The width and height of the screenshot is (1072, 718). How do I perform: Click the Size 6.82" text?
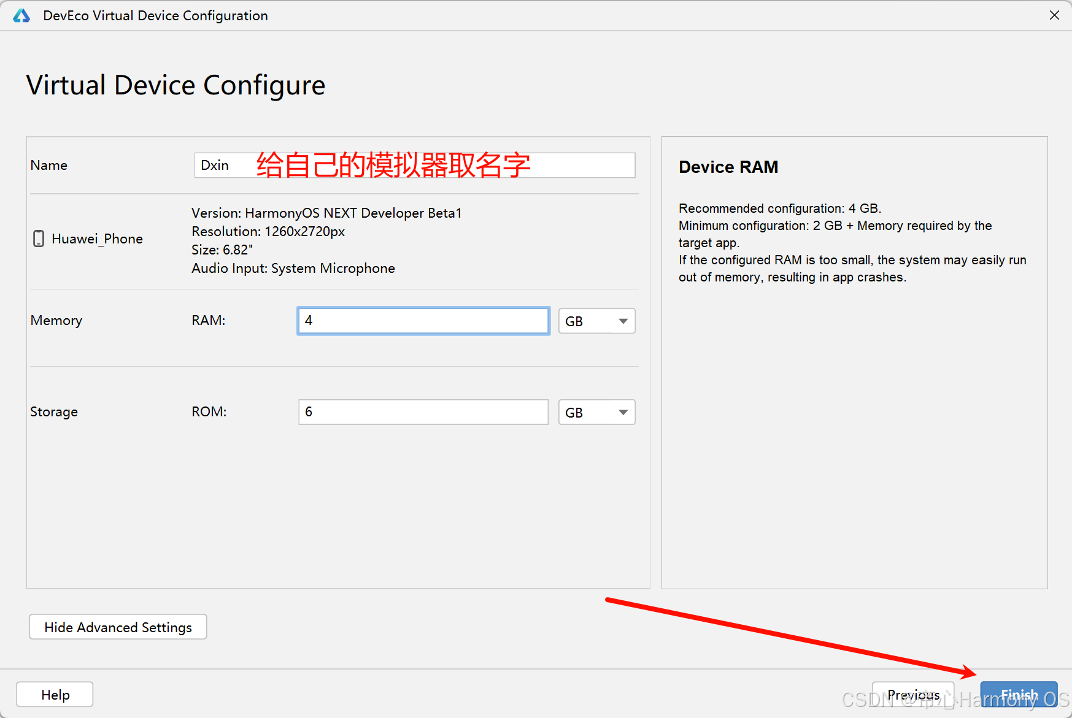pyautogui.click(x=222, y=250)
